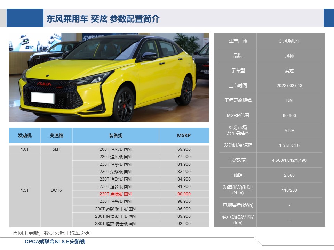Click the price "77,900"
The width and height of the screenshot is (334, 250).
[x=184, y=157]
